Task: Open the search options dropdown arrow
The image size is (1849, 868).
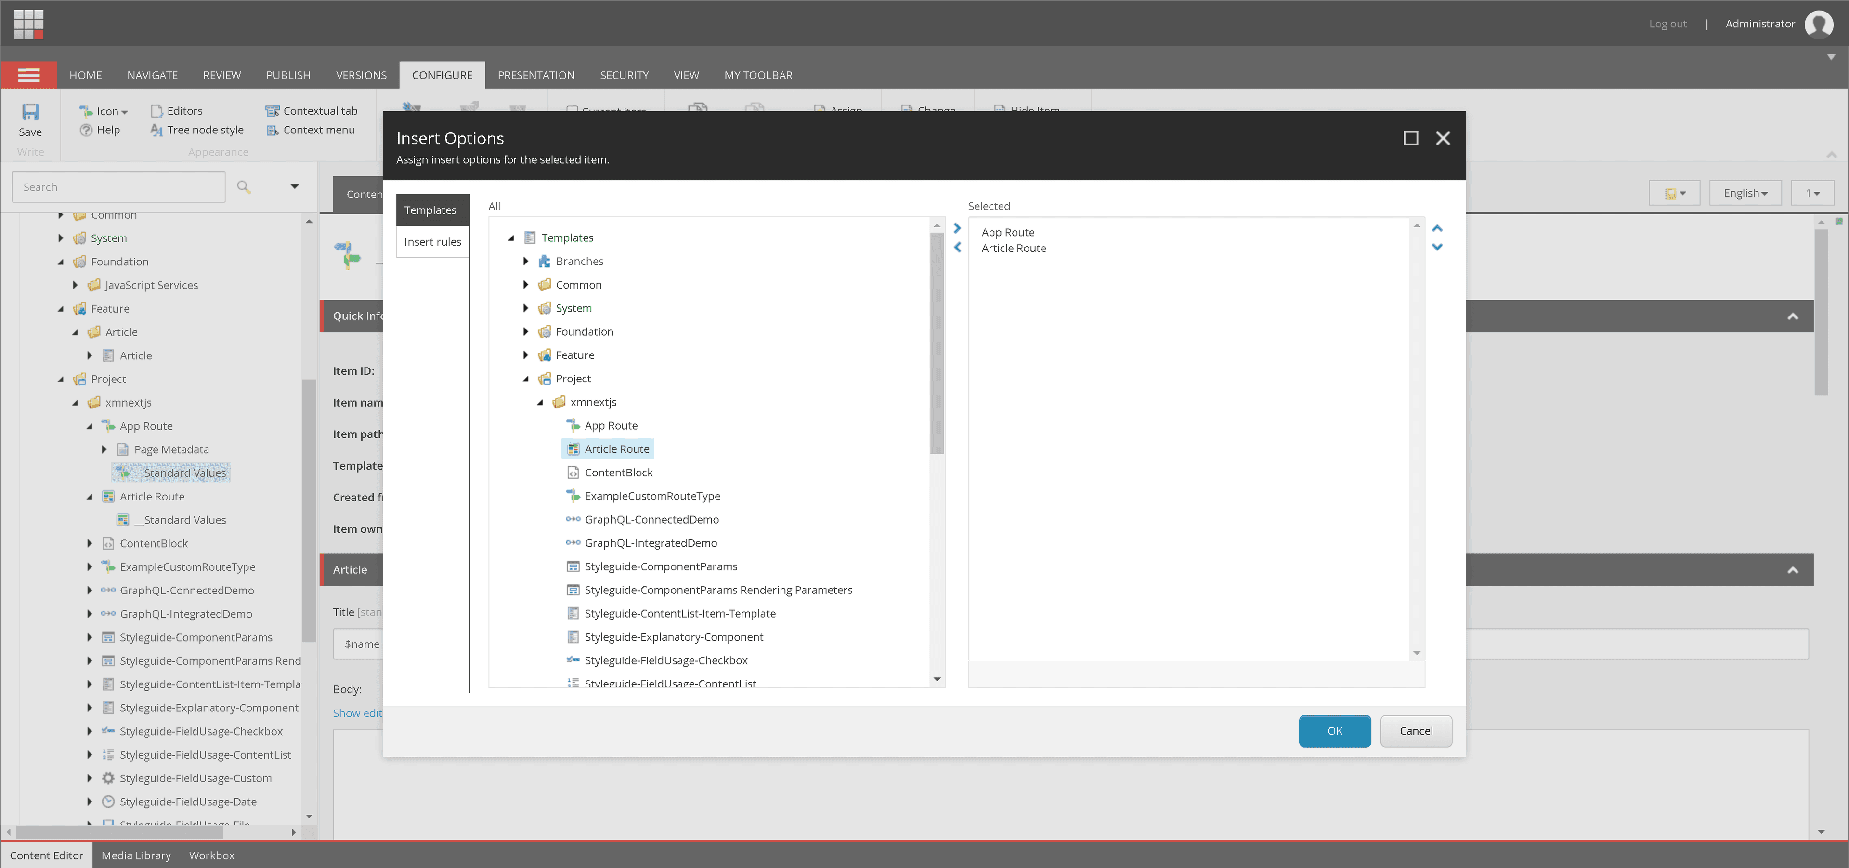Action: coord(294,187)
